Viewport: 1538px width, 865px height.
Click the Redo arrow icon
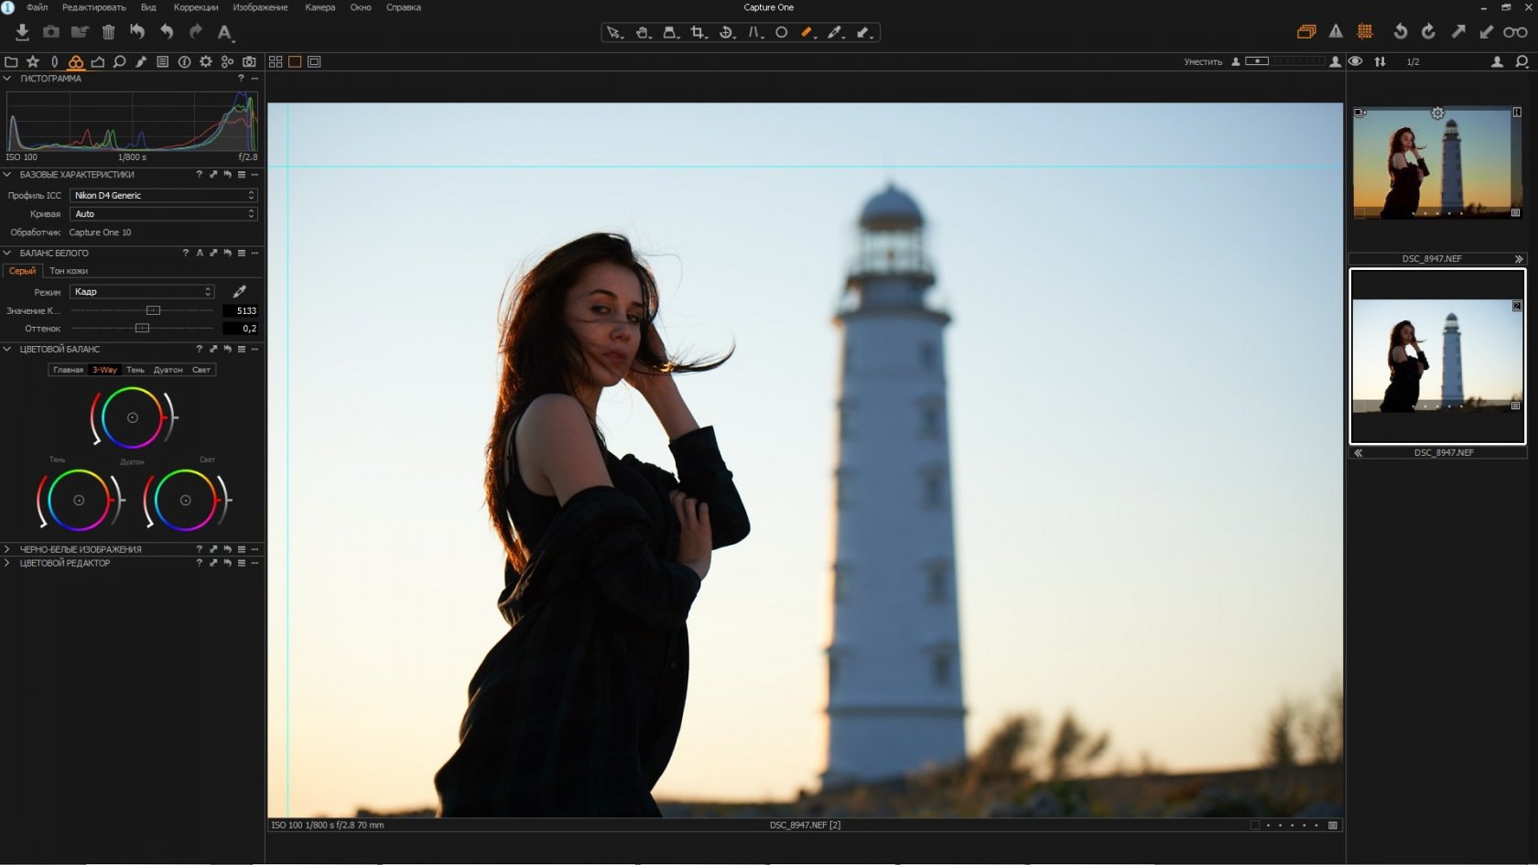[x=195, y=32]
